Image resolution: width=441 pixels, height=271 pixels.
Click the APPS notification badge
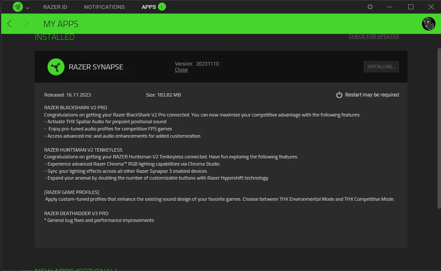[x=162, y=7]
